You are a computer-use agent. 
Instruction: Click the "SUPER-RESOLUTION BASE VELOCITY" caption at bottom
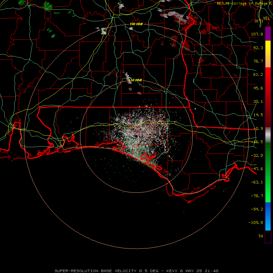[x=96, y=271]
